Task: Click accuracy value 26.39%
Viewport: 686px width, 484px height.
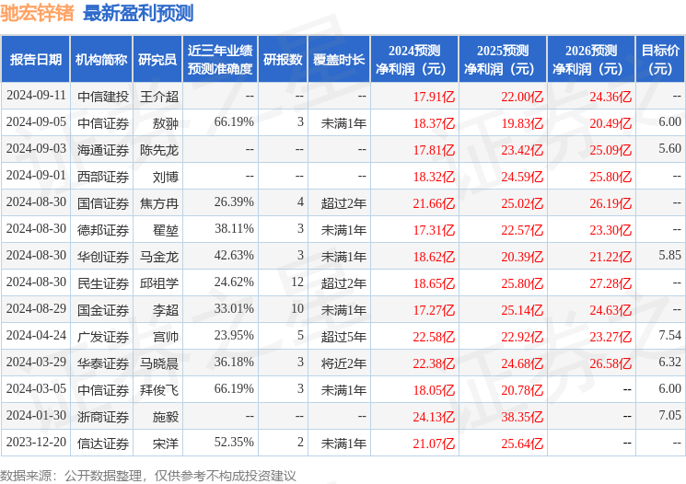Action: click(234, 202)
